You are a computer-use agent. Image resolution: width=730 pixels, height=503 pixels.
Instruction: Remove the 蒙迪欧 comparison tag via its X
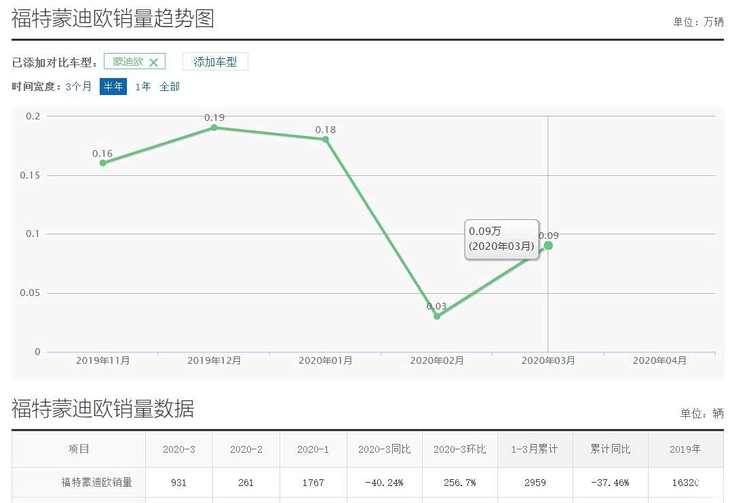coord(153,62)
